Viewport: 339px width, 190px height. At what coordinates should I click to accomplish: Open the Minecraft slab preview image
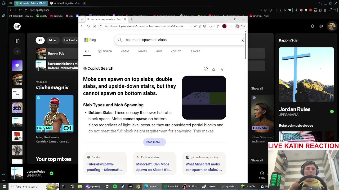204,98
